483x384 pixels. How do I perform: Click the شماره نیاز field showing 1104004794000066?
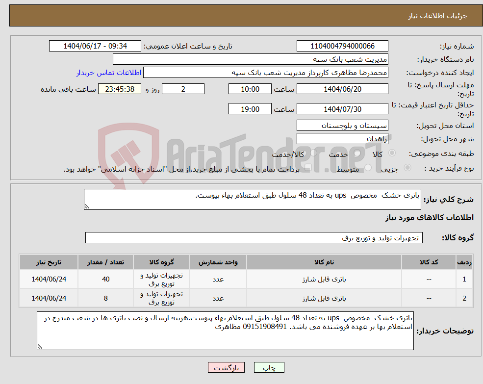[x=341, y=46]
